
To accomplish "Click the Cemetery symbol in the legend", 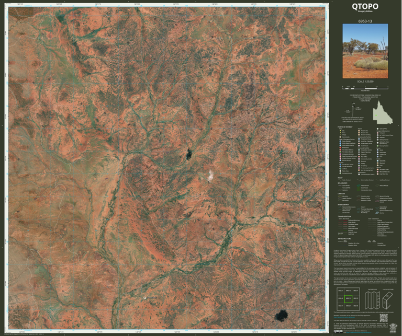I will coord(359,155).
